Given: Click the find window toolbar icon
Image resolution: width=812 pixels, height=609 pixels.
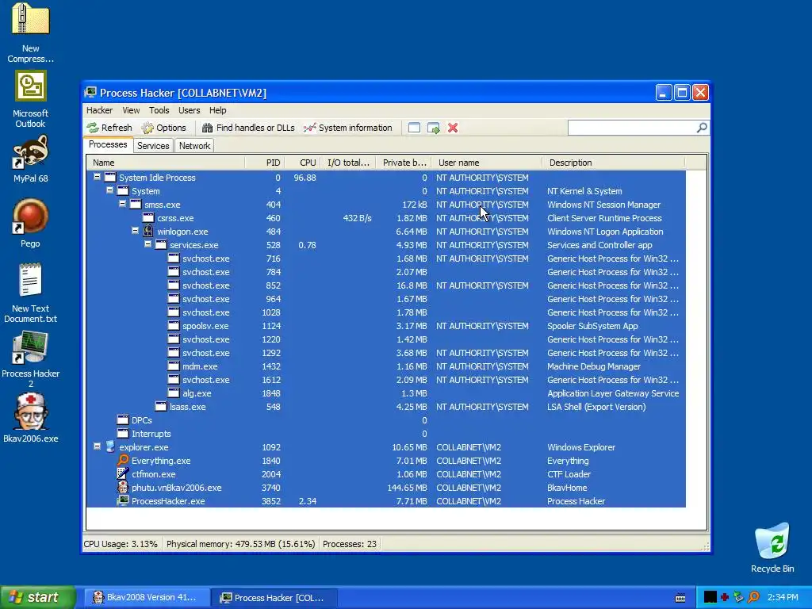Looking at the screenshot, I should 414,128.
